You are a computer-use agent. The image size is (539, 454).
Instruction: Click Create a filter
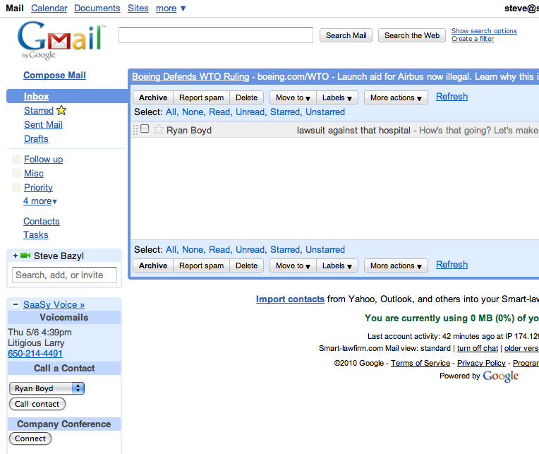click(x=473, y=39)
